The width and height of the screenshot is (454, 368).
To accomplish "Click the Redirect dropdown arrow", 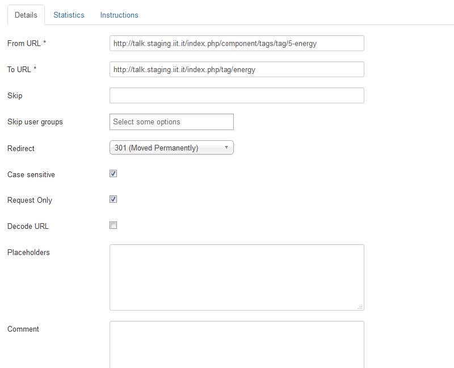I will (226, 148).
